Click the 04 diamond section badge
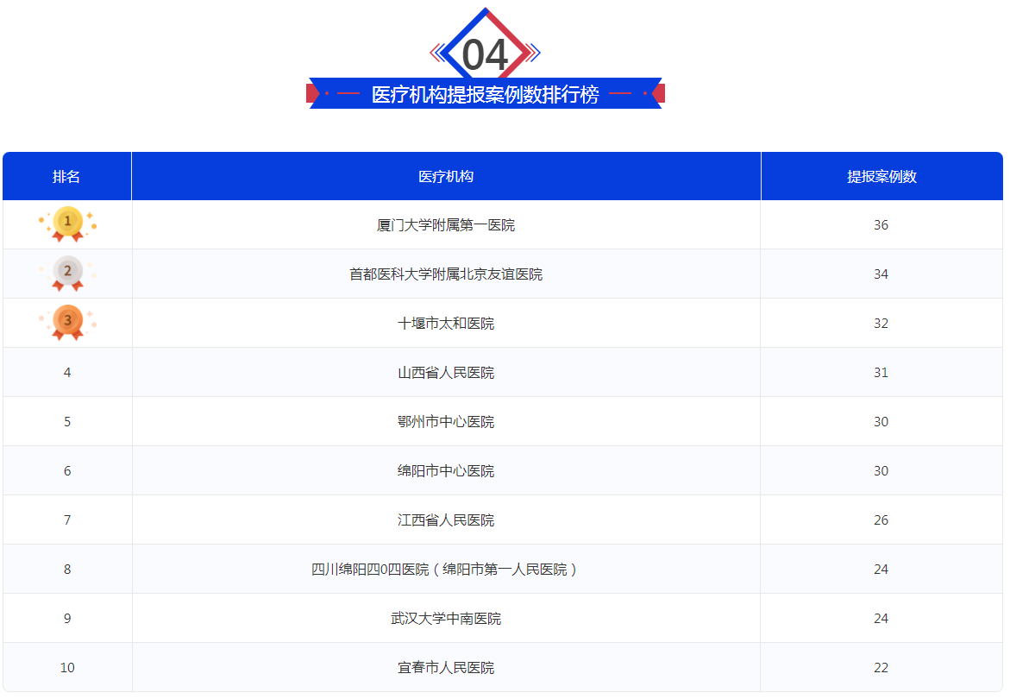 485,54
